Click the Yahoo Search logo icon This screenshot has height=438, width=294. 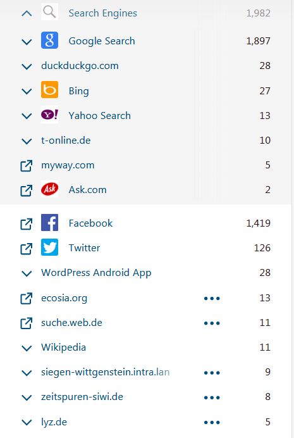pos(50,115)
